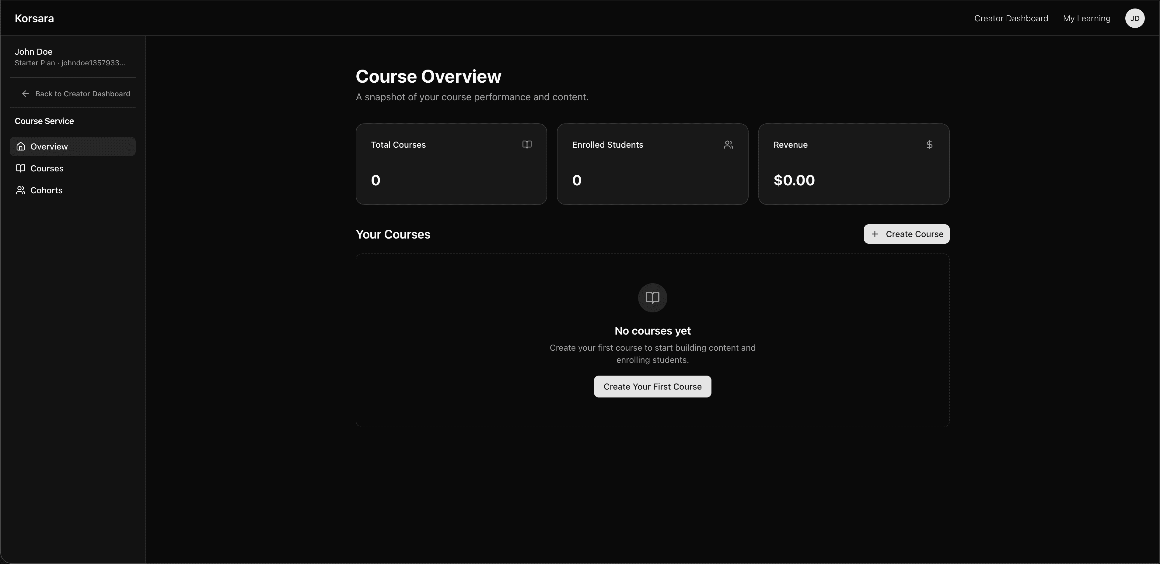Click the open book icon beside Courses

[x=21, y=168]
